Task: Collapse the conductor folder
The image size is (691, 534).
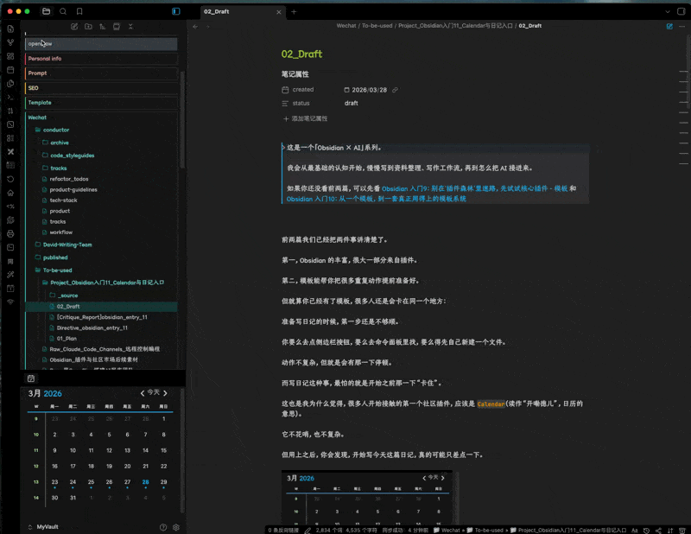Action: coord(55,130)
